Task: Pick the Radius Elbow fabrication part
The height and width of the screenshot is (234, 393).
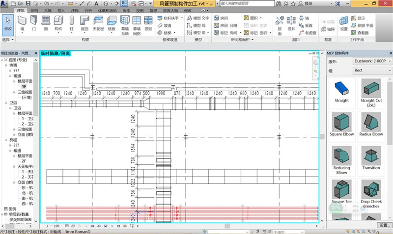Action: [x=371, y=124]
